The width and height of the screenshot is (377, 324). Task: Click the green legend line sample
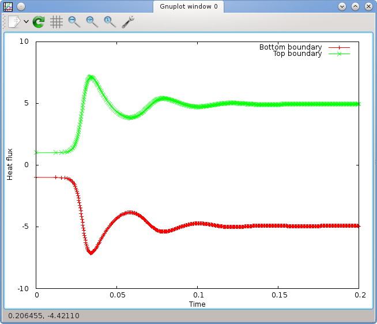(x=339, y=54)
